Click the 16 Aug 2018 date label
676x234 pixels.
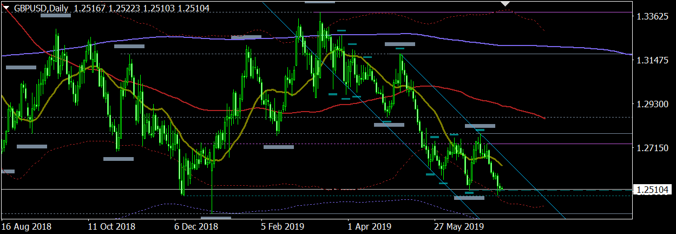(x=25, y=225)
